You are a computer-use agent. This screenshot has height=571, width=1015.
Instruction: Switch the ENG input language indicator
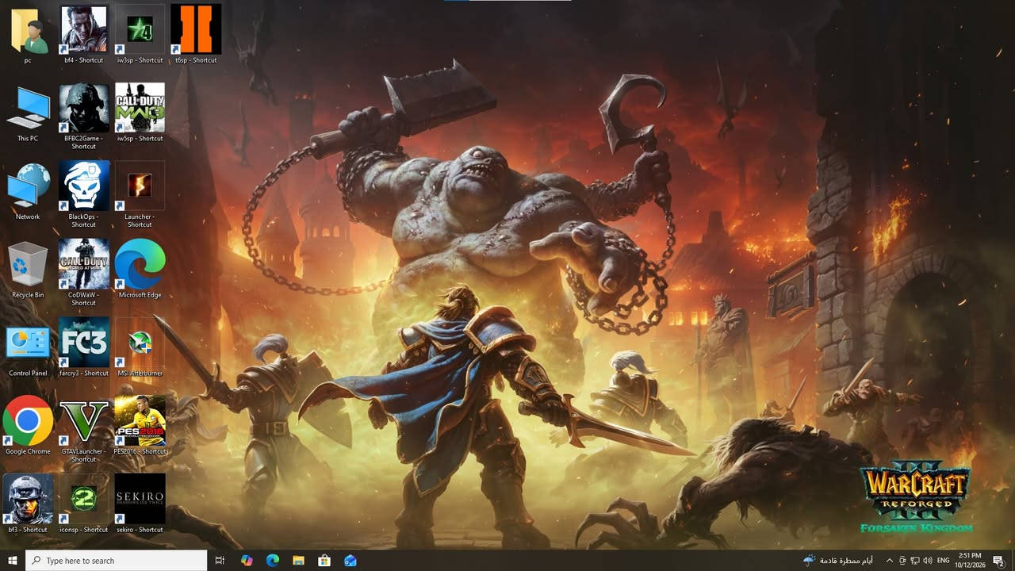coord(944,561)
